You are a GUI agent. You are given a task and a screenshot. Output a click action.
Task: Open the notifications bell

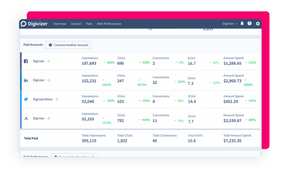coord(242,24)
